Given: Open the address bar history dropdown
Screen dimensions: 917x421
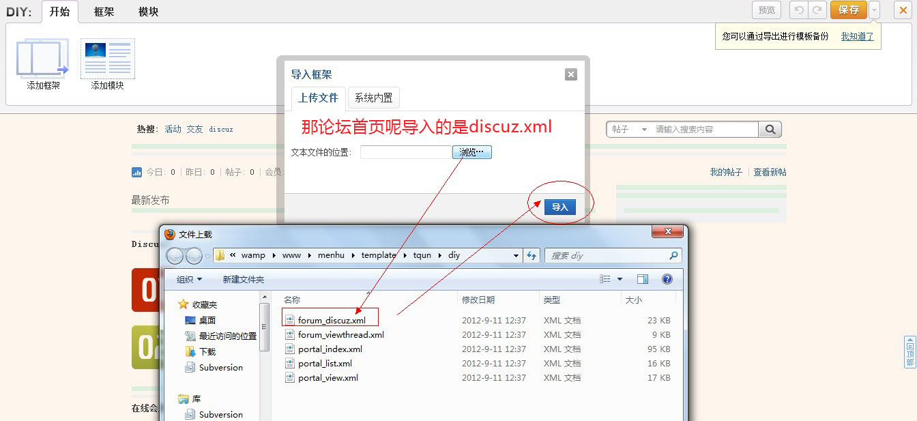Looking at the screenshot, I should pos(516,256).
